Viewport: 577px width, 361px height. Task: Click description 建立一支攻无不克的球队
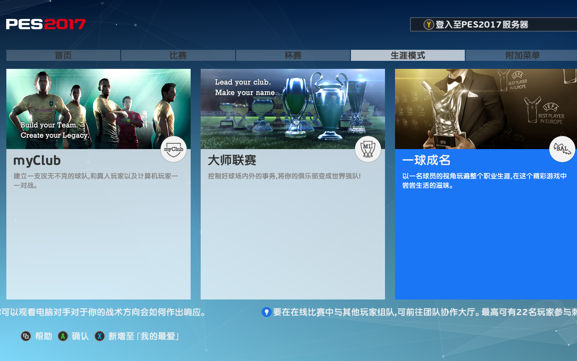pyautogui.click(x=96, y=180)
